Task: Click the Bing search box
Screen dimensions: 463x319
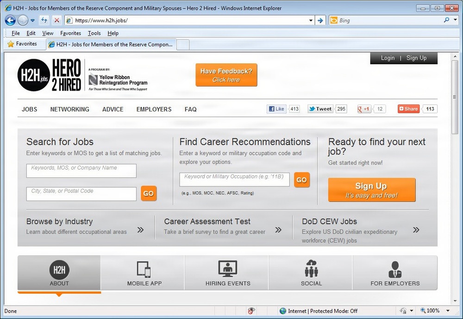Action: 385,20
